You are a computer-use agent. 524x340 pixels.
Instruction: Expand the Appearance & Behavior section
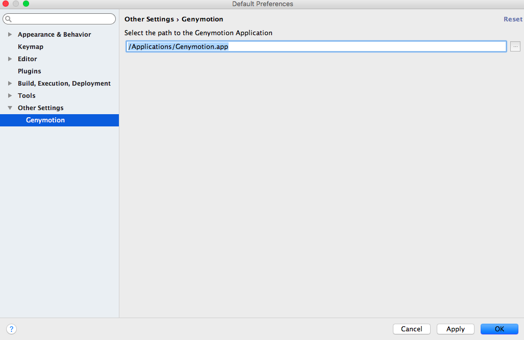pos(10,34)
